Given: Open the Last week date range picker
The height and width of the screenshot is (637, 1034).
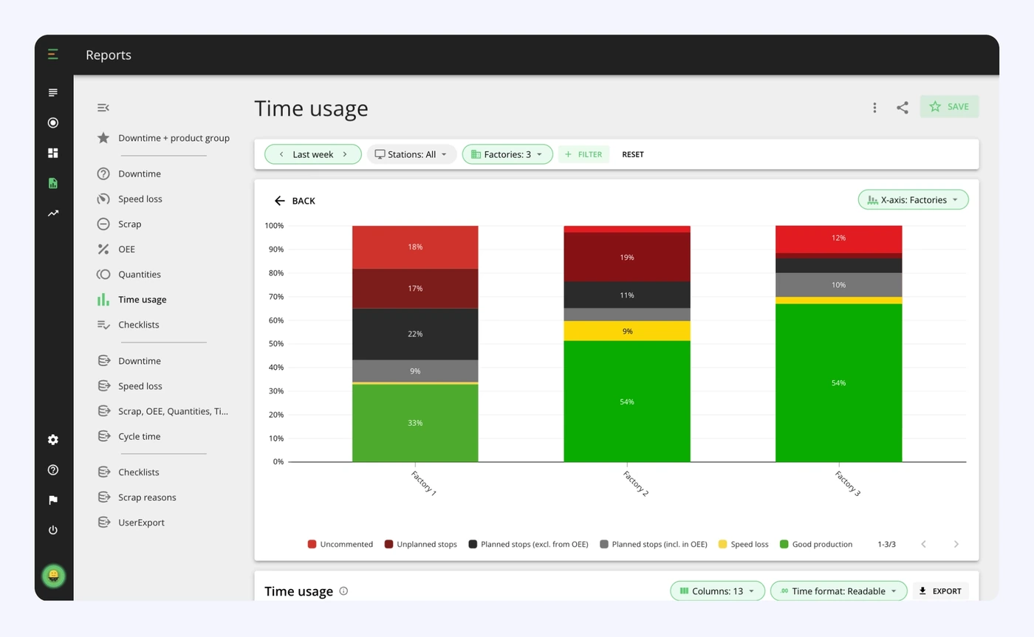Looking at the screenshot, I should pyautogui.click(x=313, y=154).
